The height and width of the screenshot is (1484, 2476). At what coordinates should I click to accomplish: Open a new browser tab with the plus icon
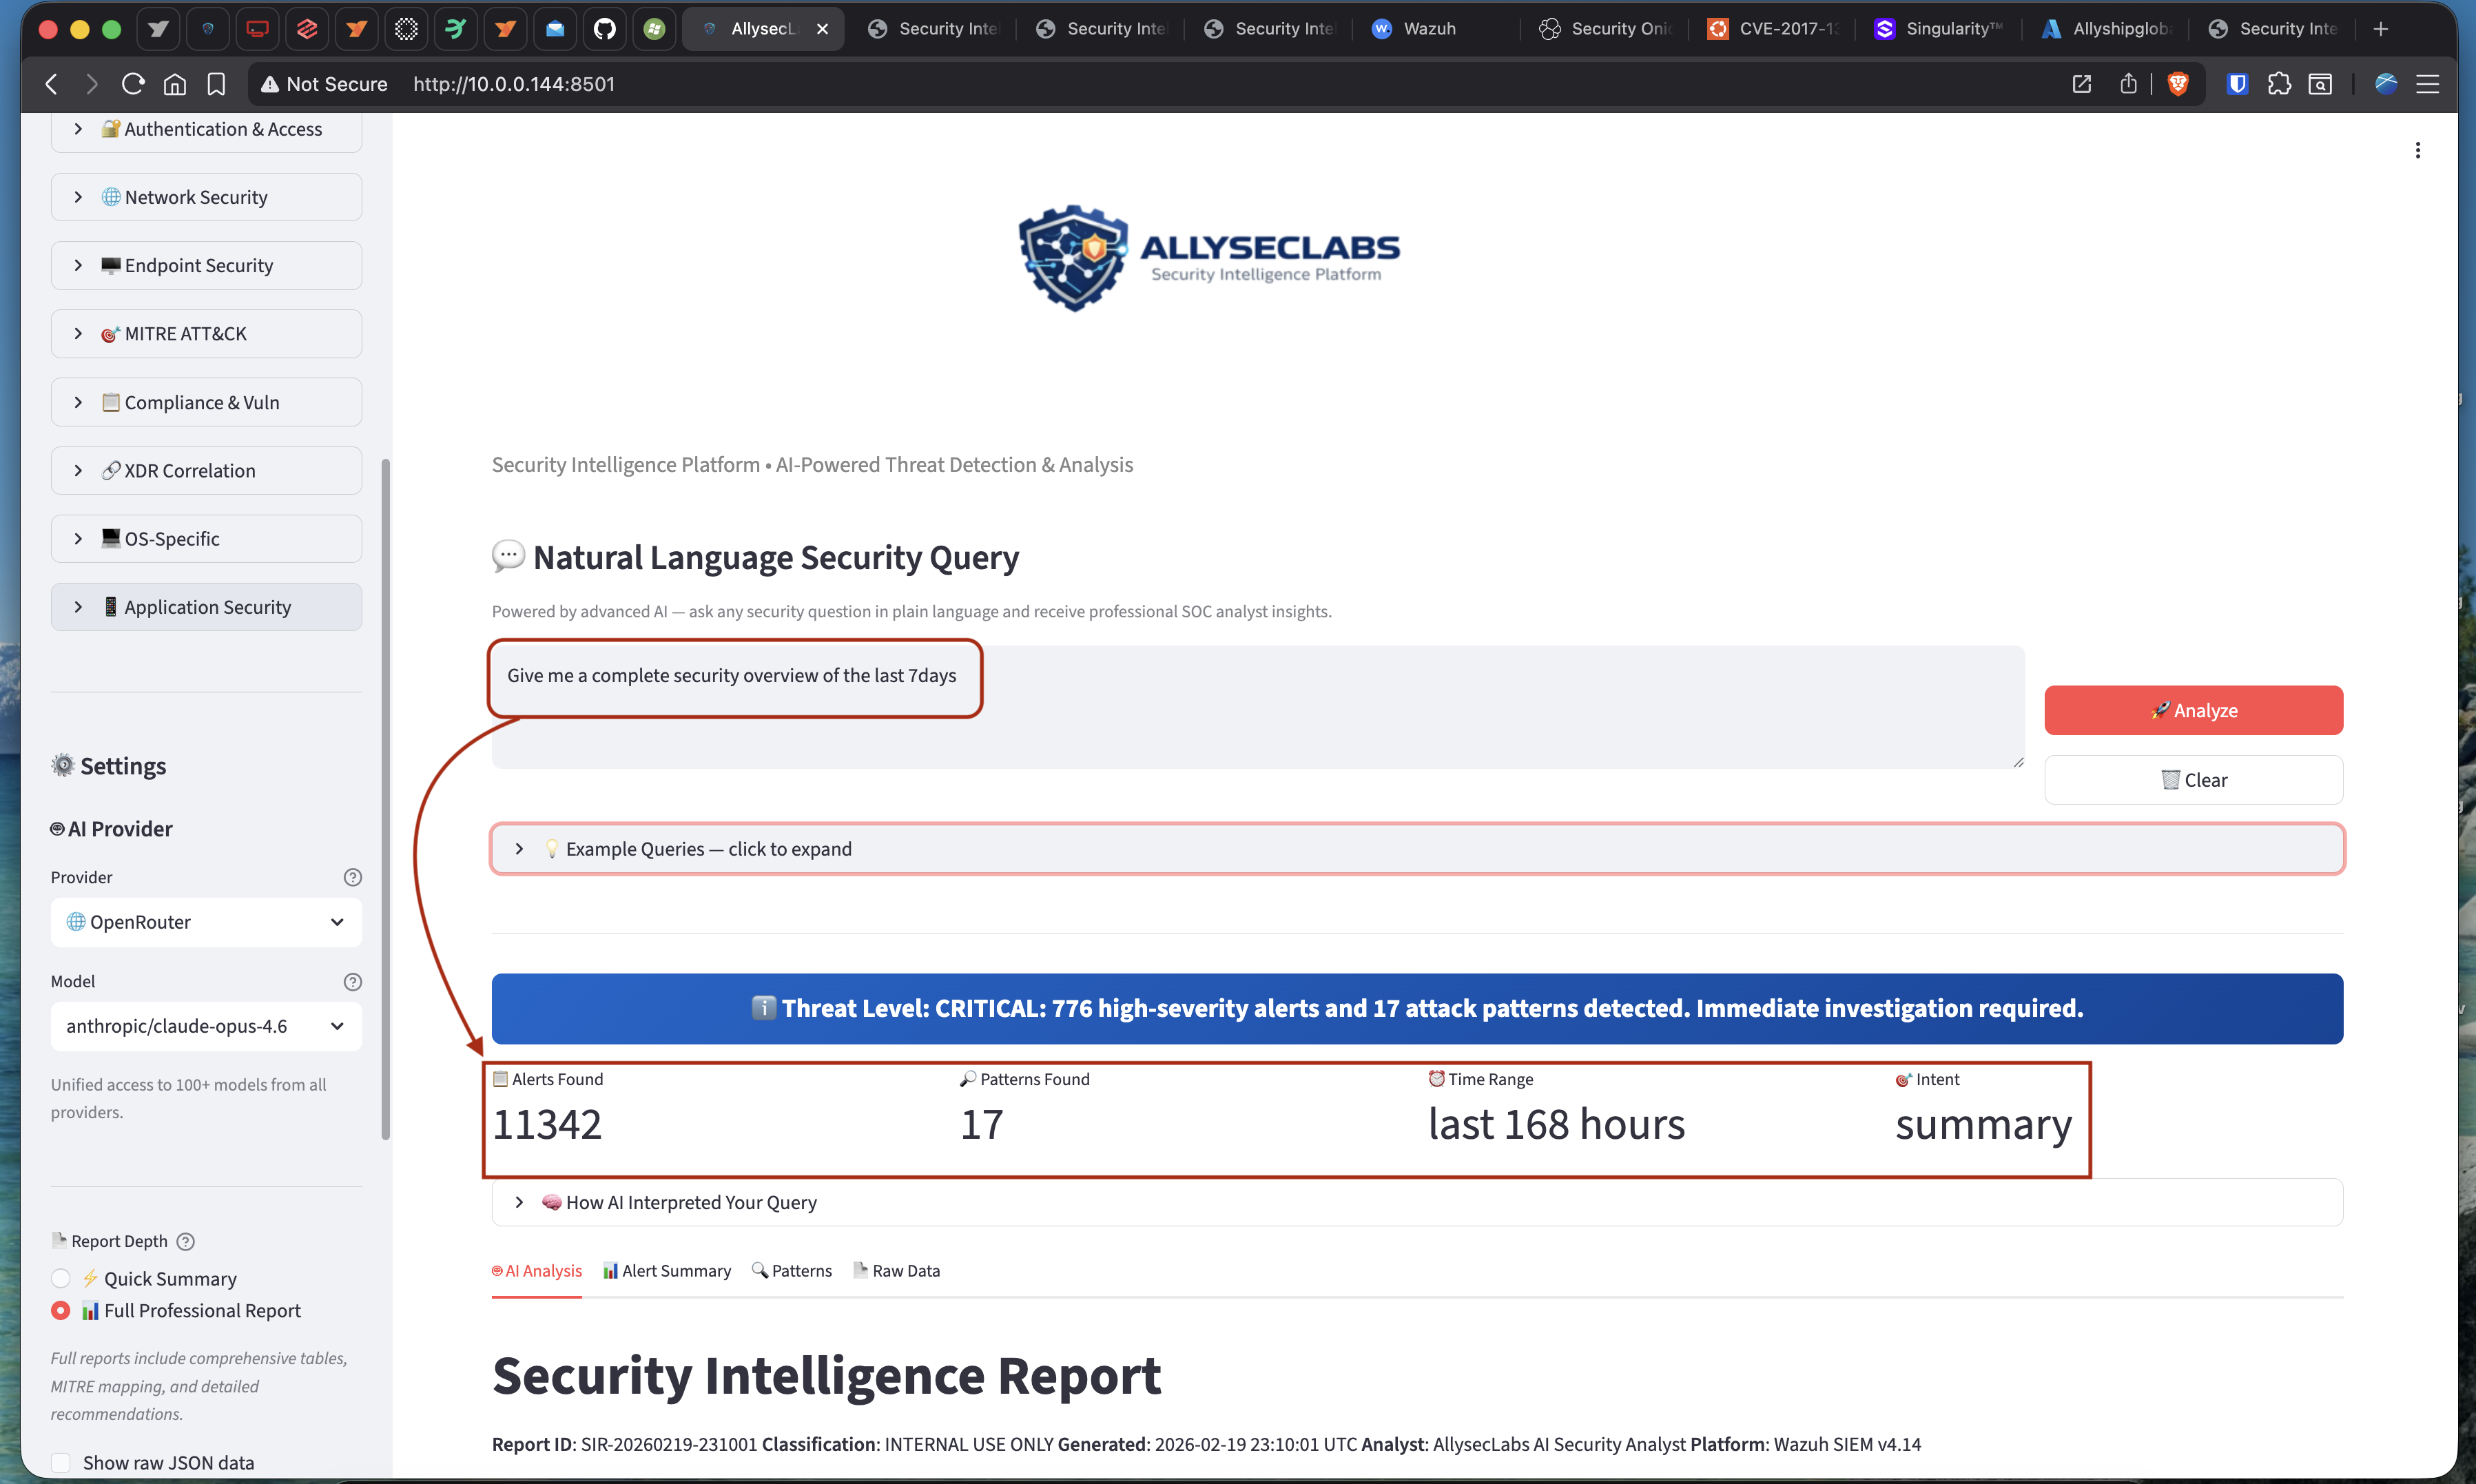[x=2381, y=29]
